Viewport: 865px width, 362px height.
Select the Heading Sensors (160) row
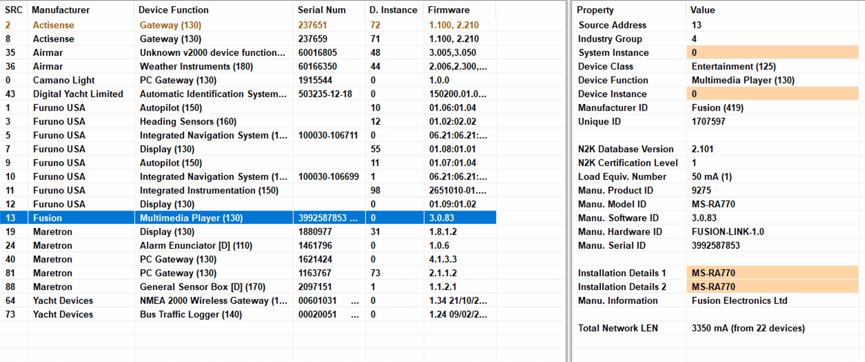(248, 122)
